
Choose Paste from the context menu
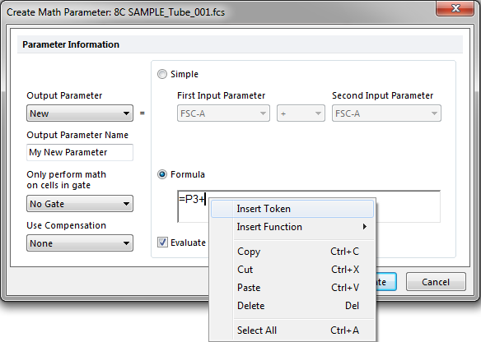point(292,288)
